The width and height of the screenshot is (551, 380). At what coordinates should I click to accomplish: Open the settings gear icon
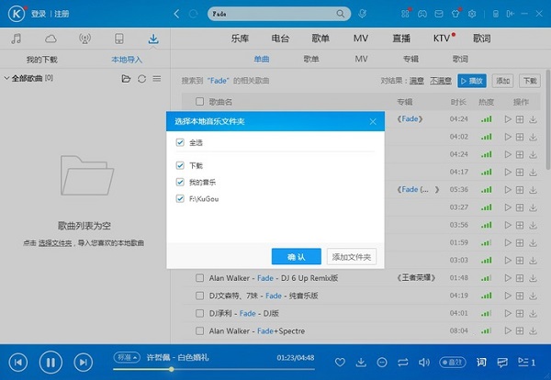click(472, 14)
